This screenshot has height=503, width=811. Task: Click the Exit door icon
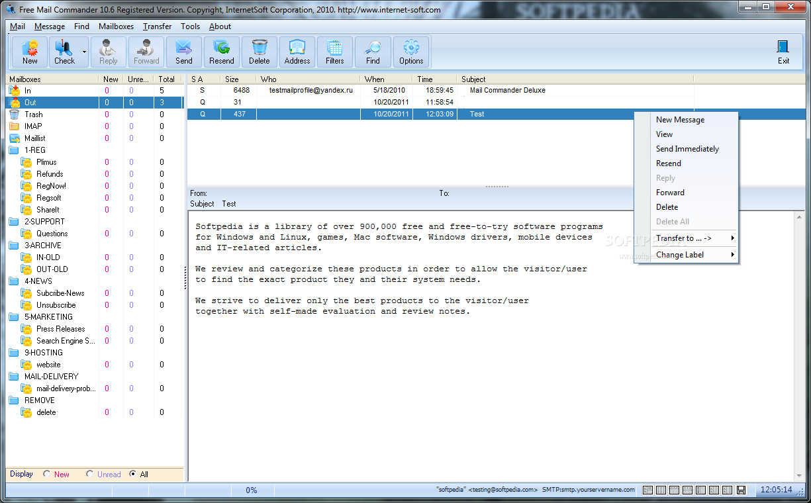tap(783, 52)
